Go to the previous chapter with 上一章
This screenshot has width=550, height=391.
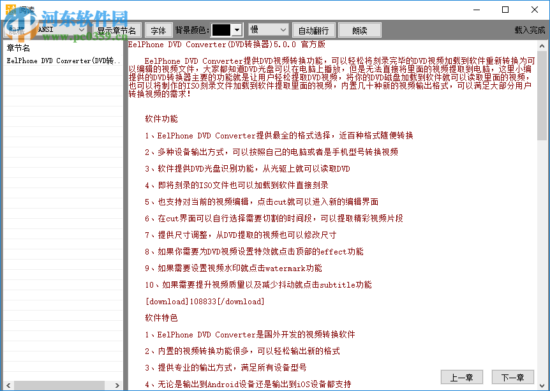[x=461, y=377]
